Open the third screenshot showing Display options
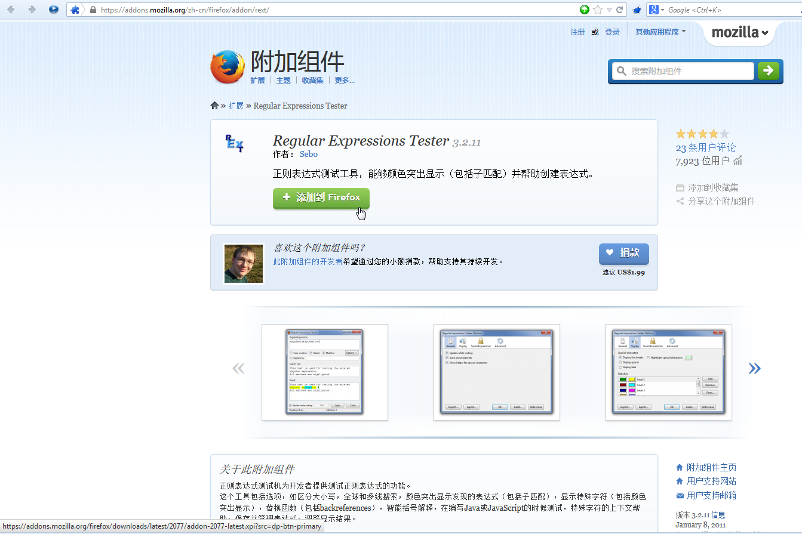Viewport: 802px width, 534px height. coord(669,372)
